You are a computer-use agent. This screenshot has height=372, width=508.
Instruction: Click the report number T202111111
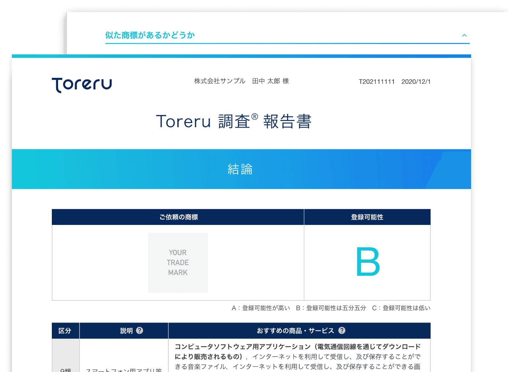pyautogui.click(x=377, y=82)
